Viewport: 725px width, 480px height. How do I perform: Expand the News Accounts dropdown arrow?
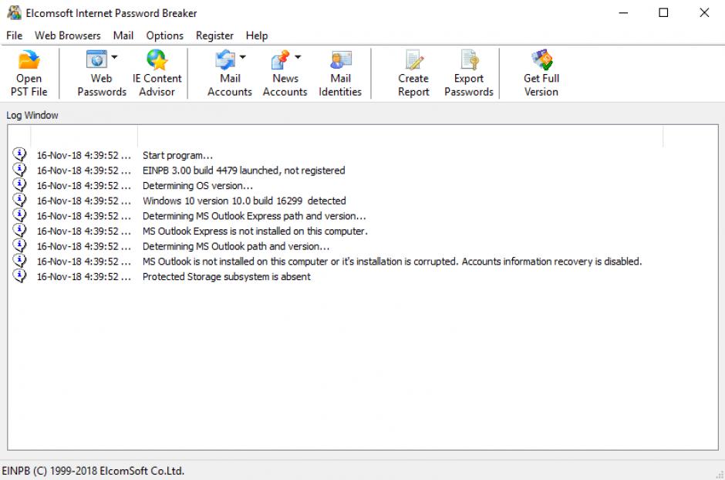(x=298, y=57)
